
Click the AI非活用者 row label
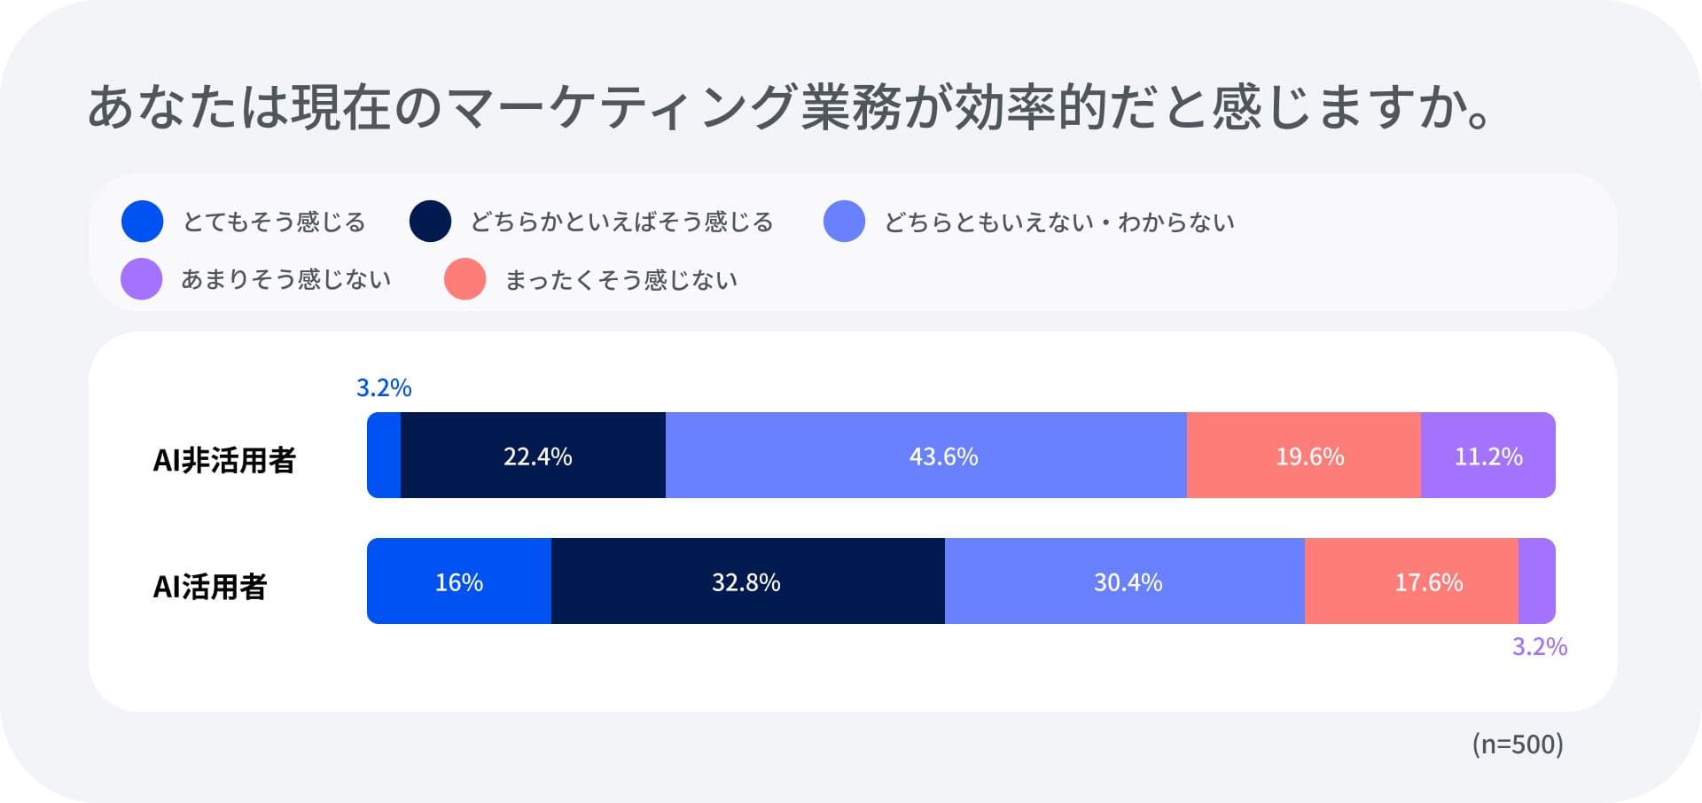click(224, 460)
